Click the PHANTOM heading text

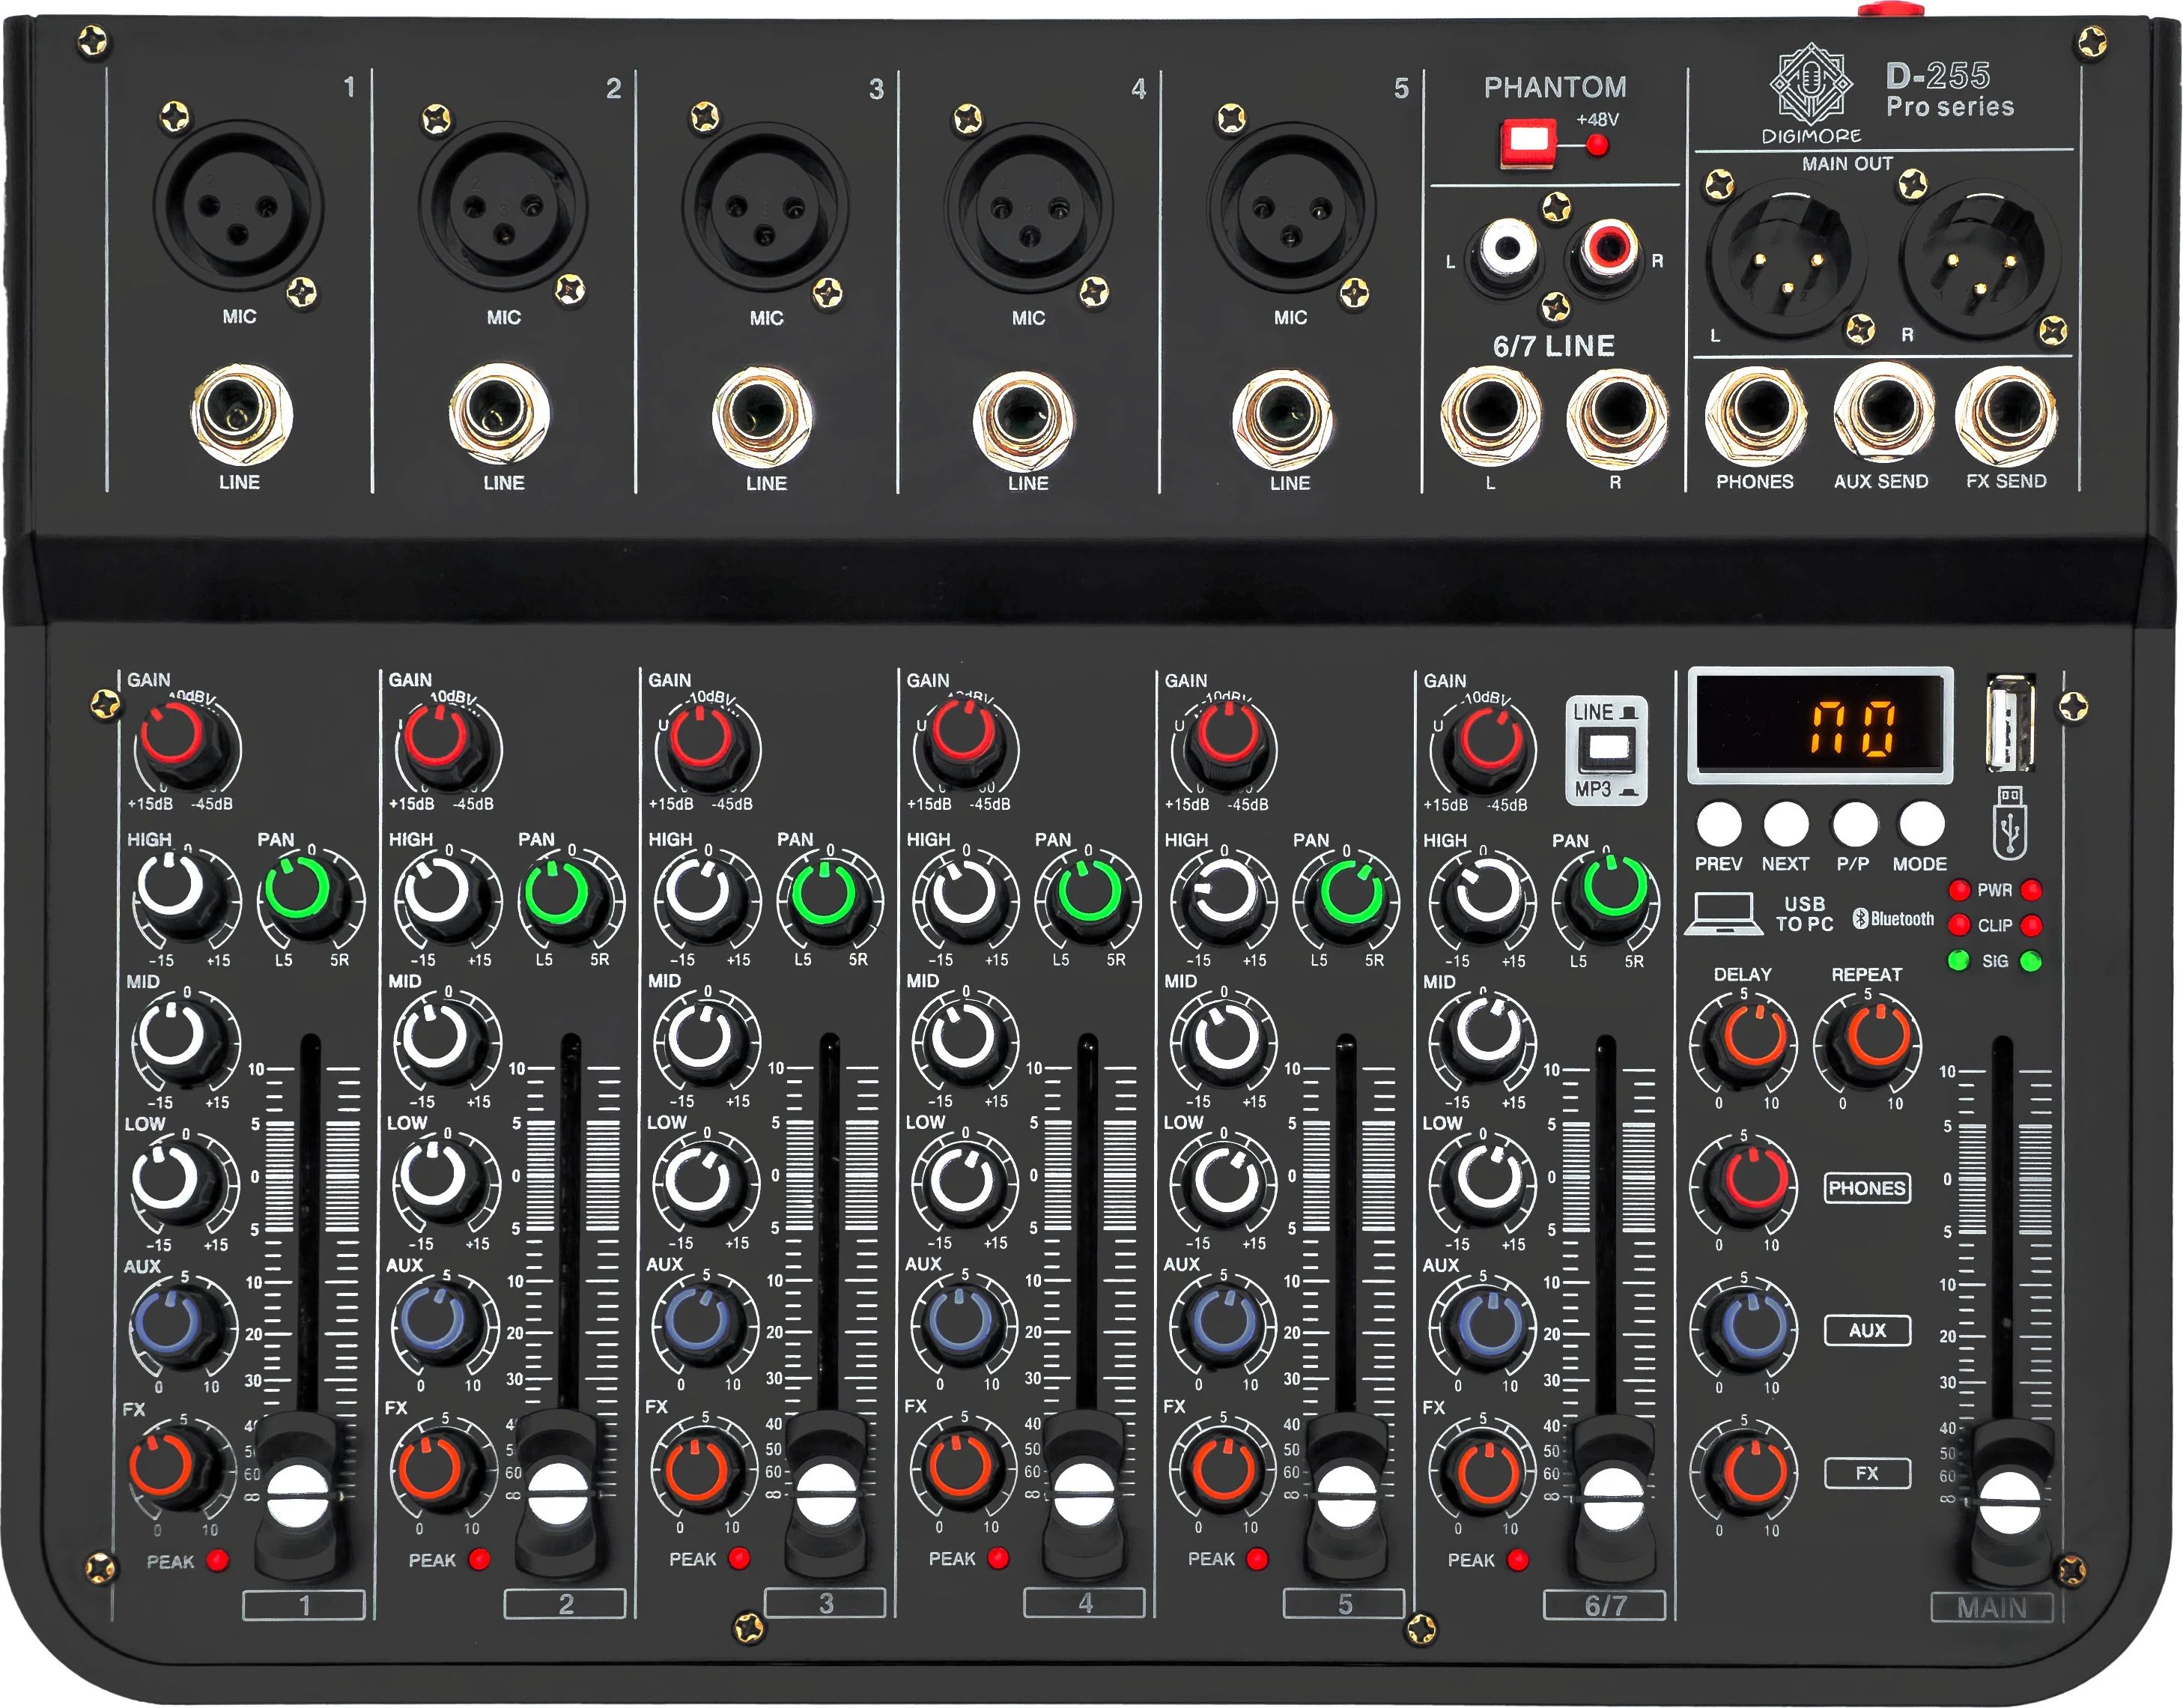tap(1555, 88)
